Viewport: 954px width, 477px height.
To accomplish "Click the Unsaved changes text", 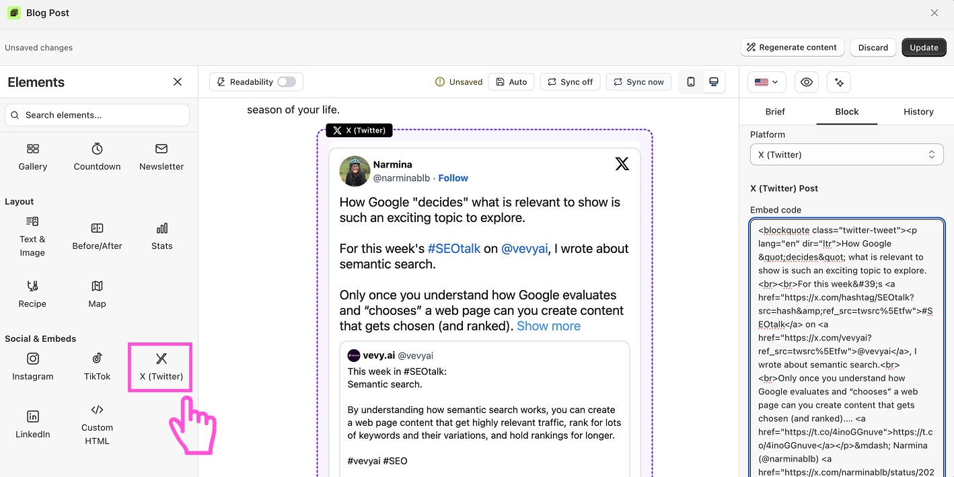I will (39, 48).
